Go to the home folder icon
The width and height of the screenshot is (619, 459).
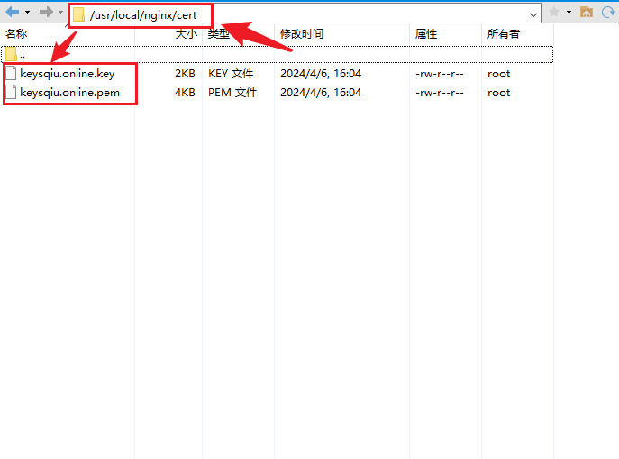pyautogui.click(x=587, y=13)
